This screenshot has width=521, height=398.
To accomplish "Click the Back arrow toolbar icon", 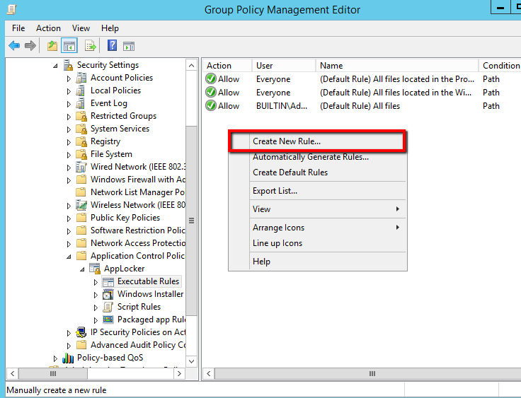I will [x=14, y=46].
